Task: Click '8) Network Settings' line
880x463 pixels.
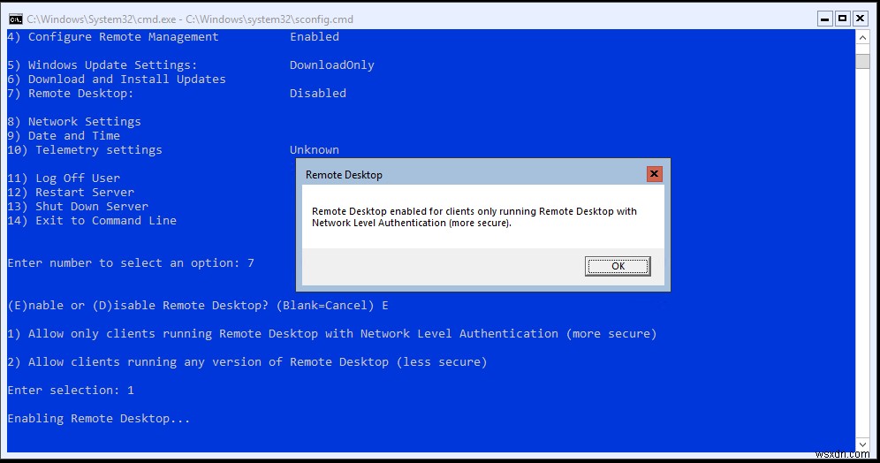Action: pos(74,122)
